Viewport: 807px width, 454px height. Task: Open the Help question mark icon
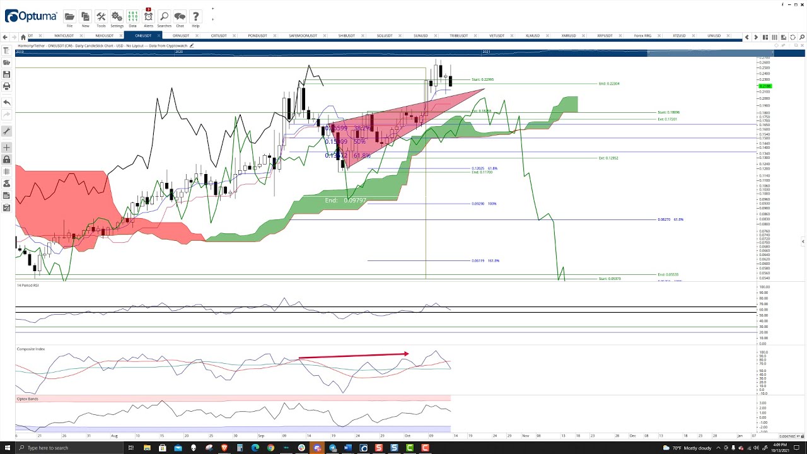click(195, 16)
